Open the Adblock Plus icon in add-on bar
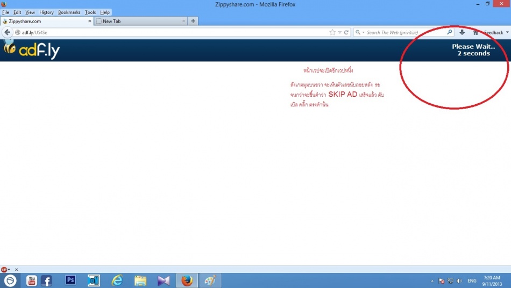Screen dimensions: 511x288 4,269
